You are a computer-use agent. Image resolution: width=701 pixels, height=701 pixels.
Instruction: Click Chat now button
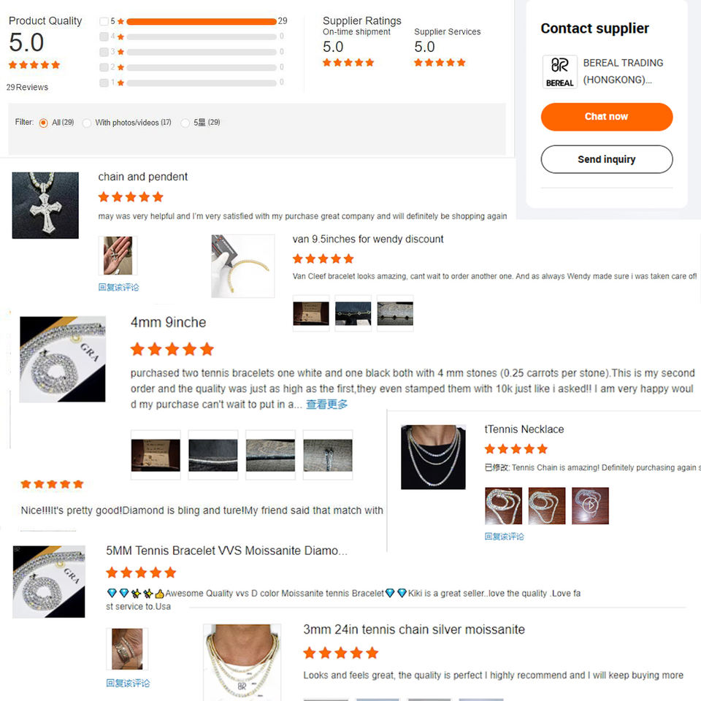tap(607, 117)
